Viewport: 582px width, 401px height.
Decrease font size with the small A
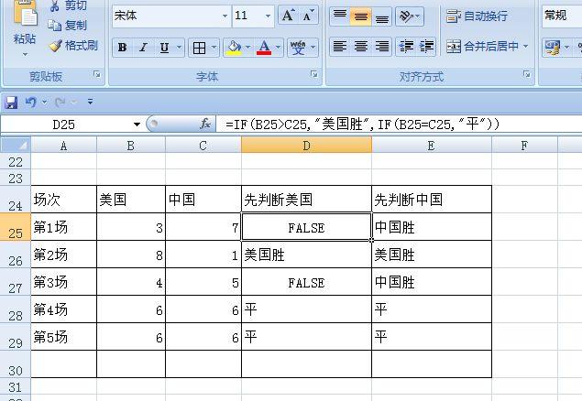pyautogui.click(x=309, y=16)
